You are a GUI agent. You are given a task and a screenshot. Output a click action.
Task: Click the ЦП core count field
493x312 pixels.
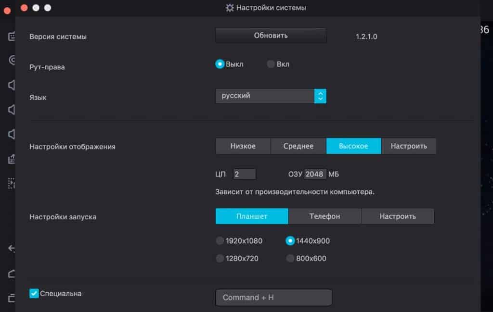[x=244, y=174]
